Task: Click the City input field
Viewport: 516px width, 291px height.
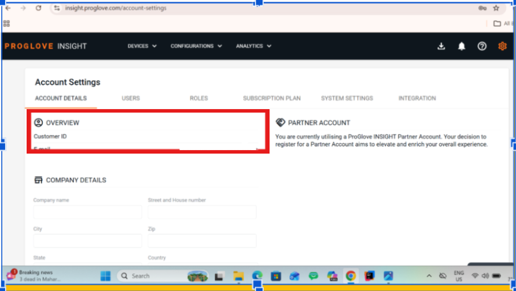Action: tap(87, 241)
